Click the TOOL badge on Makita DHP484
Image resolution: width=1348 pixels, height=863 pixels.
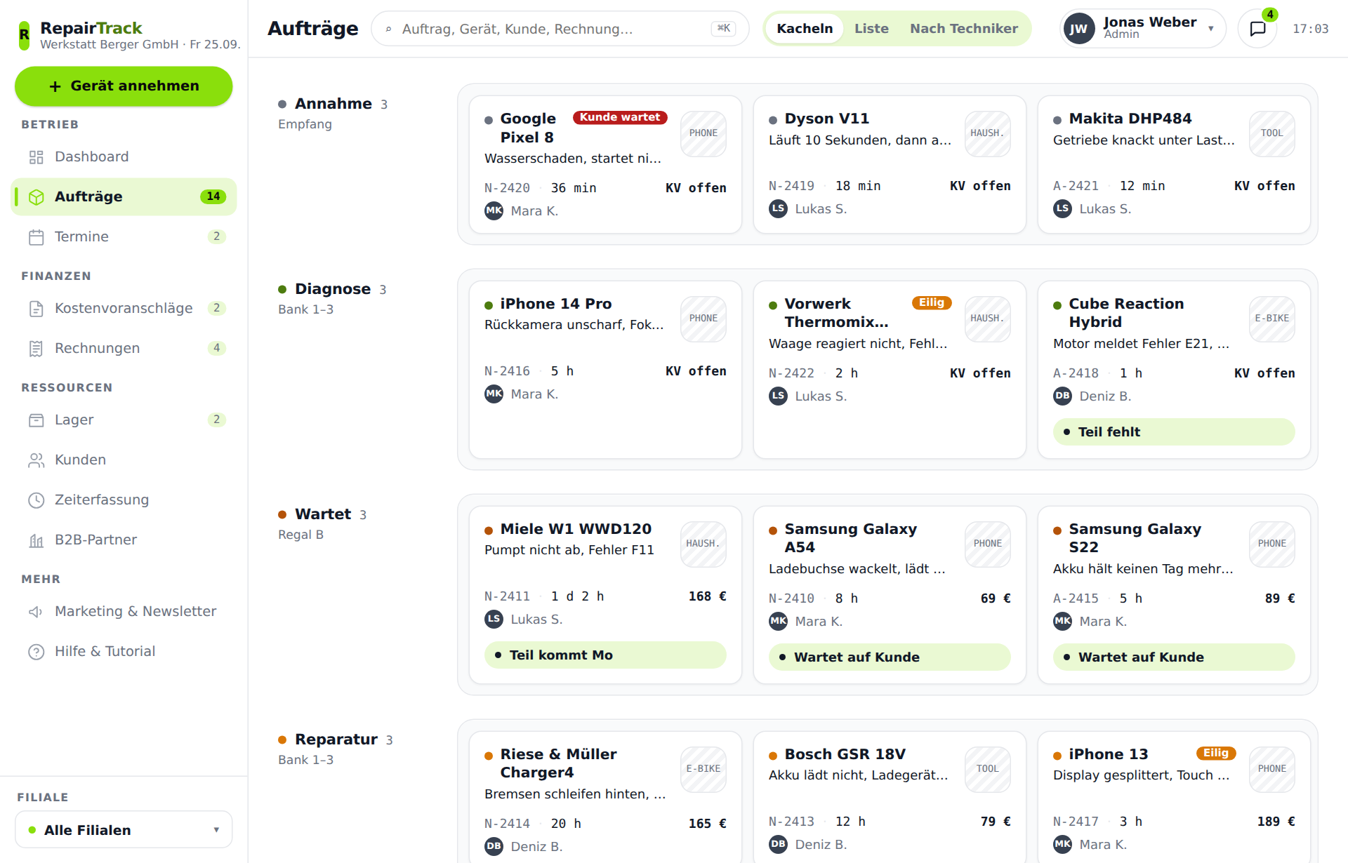coord(1271,133)
